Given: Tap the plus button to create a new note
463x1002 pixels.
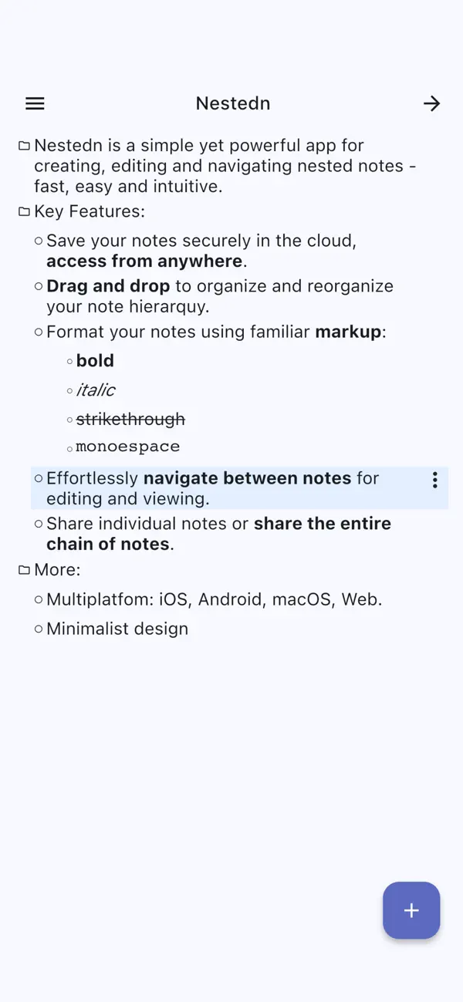Looking at the screenshot, I should tap(411, 910).
